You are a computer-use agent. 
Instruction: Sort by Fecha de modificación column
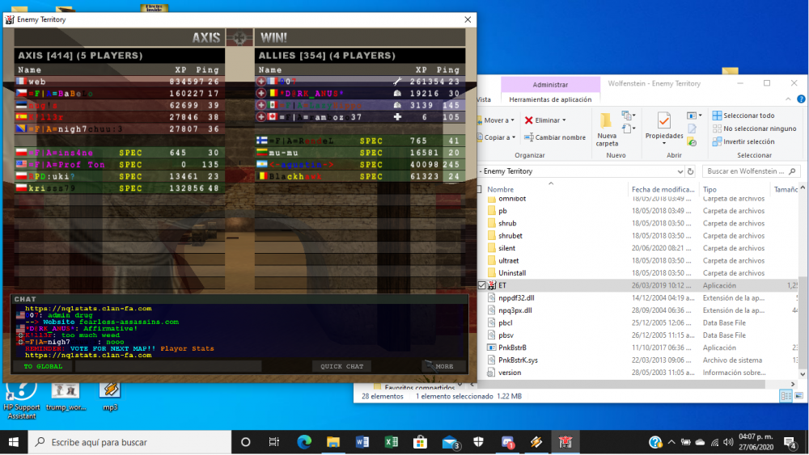(x=663, y=189)
